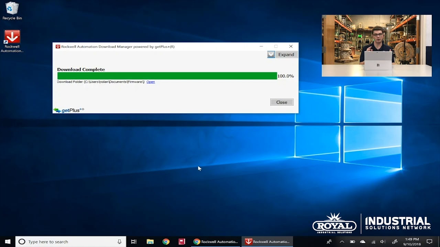Screen dimensions: 440x247
Task: Open the Action Center notifications icon
Action: [x=429, y=242]
